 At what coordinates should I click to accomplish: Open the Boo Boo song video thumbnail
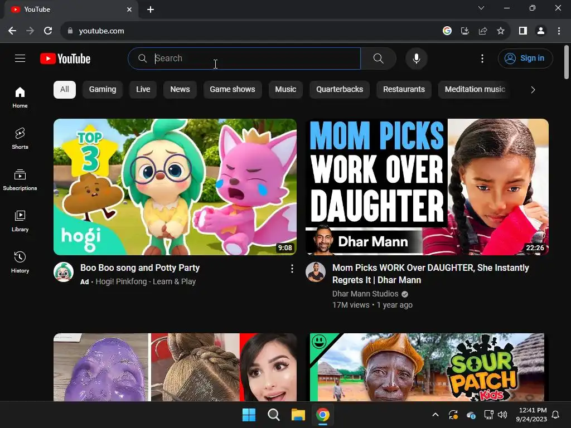pos(175,187)
